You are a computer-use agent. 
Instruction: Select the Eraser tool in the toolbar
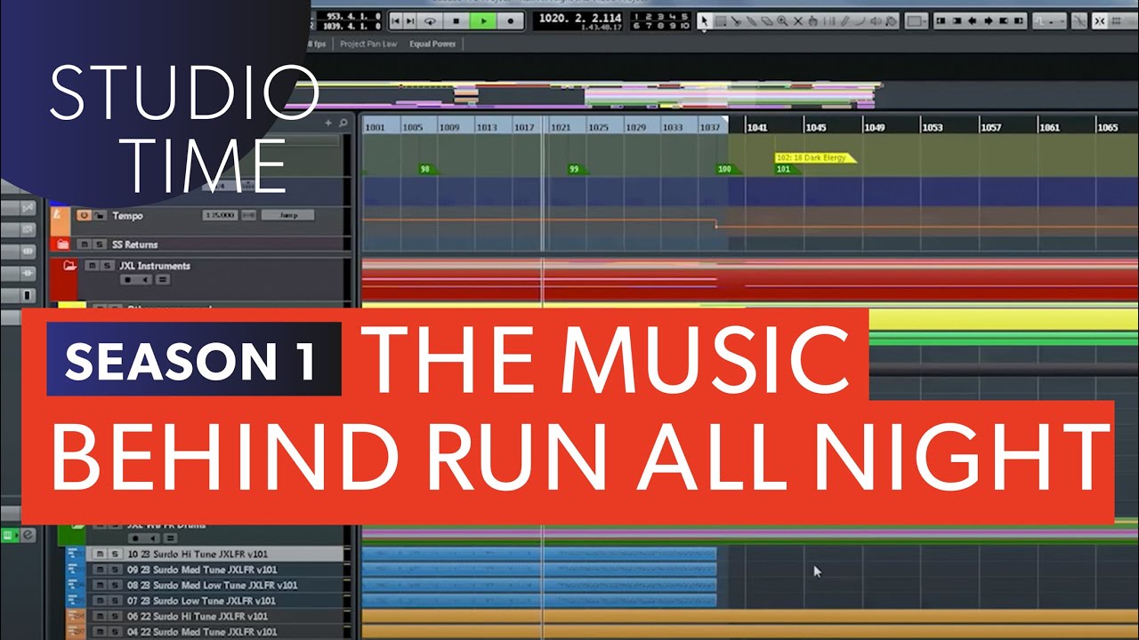pyautogui.click(x=767, y=20)
